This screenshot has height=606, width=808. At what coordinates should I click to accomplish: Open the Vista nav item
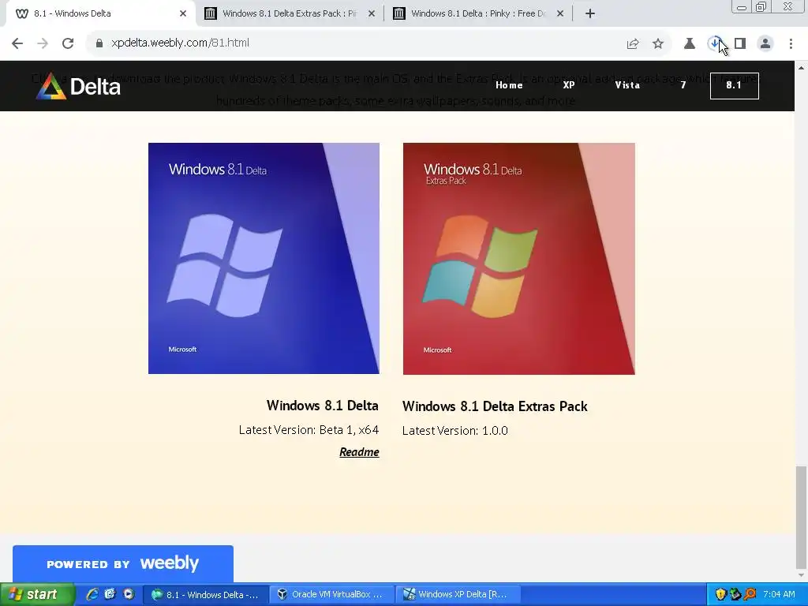coord(627,85)
